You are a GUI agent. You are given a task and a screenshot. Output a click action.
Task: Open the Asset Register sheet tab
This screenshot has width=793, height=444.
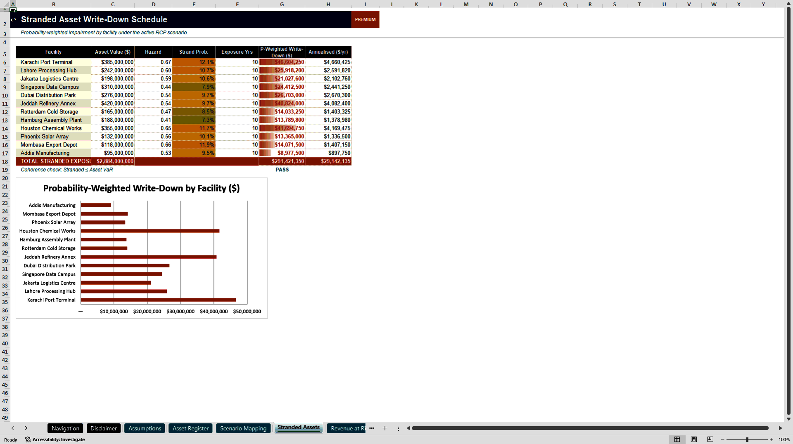[190, 428]
